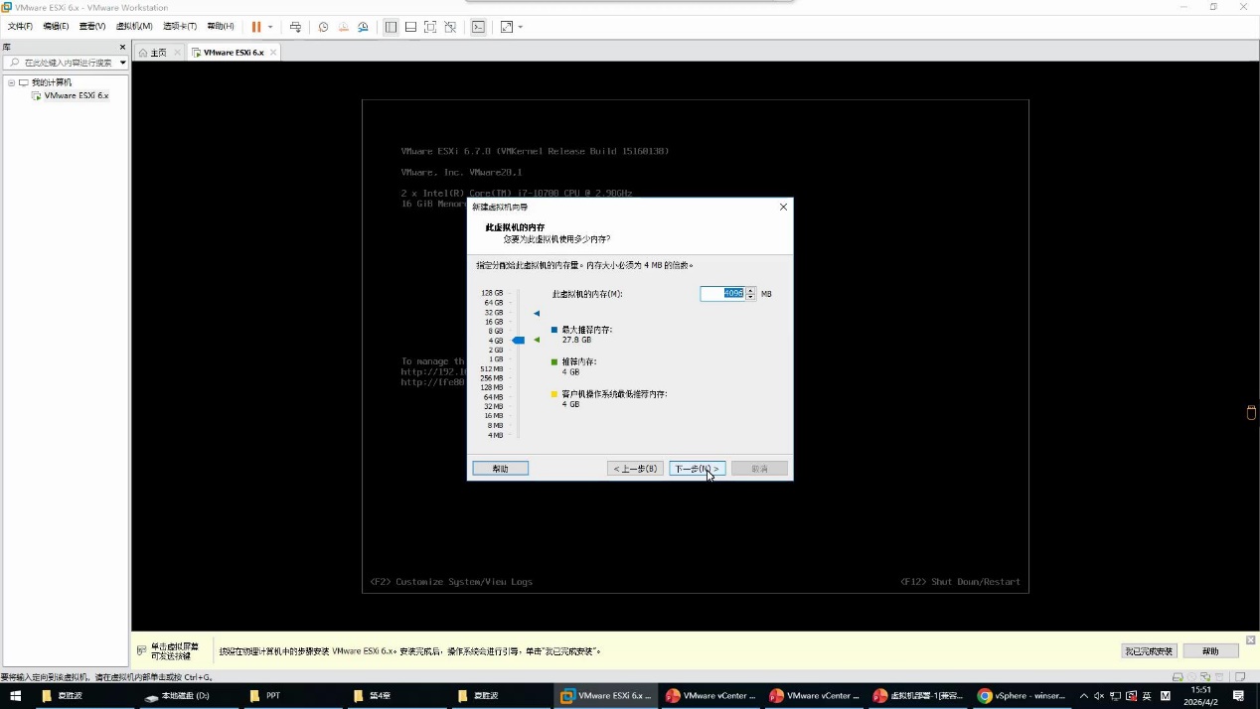Click the network adapter status bar icon
The image size is (1260, 709).
(x=1205, y=677)
